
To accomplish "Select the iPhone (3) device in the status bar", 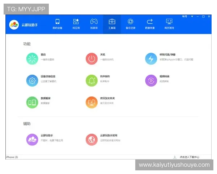I will [12, 157].
